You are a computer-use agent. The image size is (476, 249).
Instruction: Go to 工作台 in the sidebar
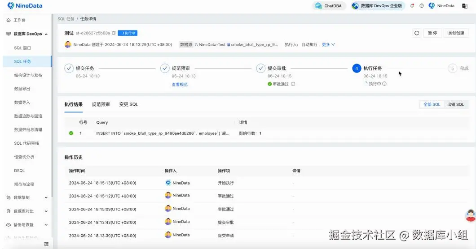pos(19,20)
